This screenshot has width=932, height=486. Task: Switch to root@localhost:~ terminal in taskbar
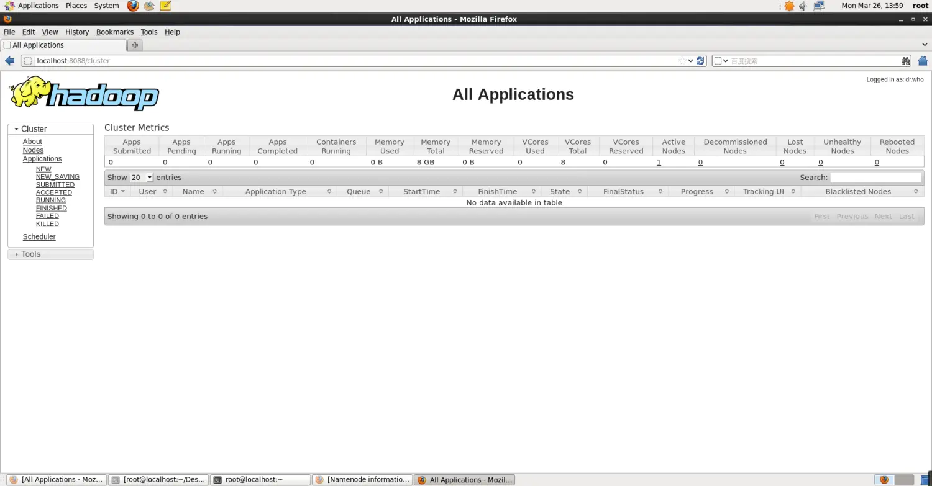point(260,480)
